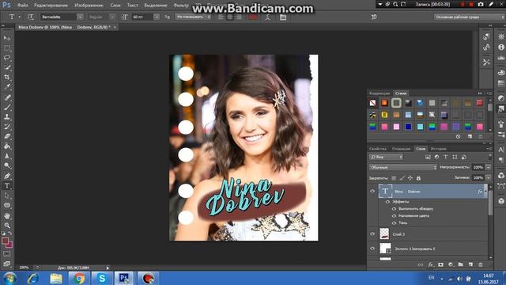Switch to История tab
Viewport: 506px width, 285px height.
[439, 149]
